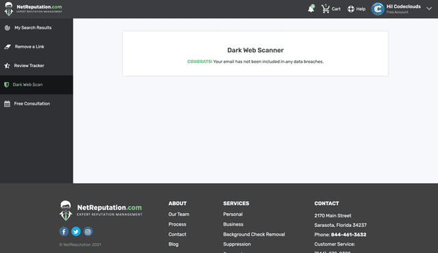Open the notifications bell icon
The width and height of the screenshot is (438, 253).
point(311,9)
